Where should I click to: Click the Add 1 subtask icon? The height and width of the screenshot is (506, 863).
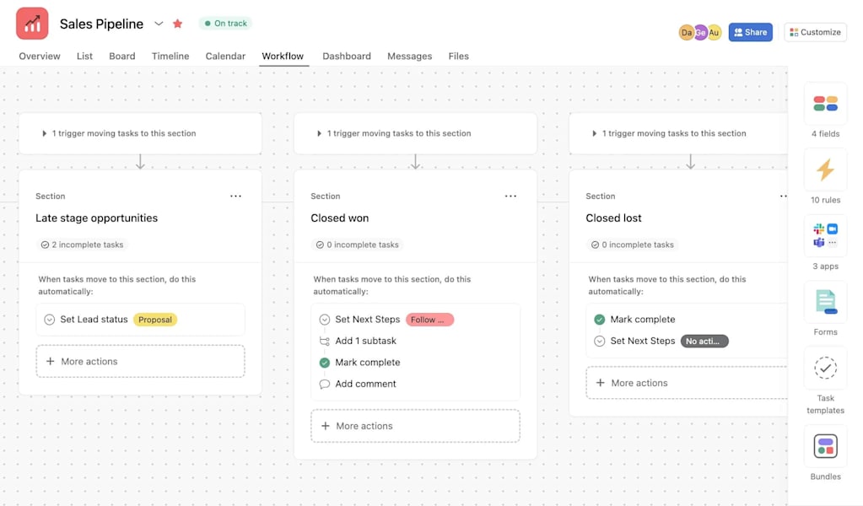[x=325, y=341]
